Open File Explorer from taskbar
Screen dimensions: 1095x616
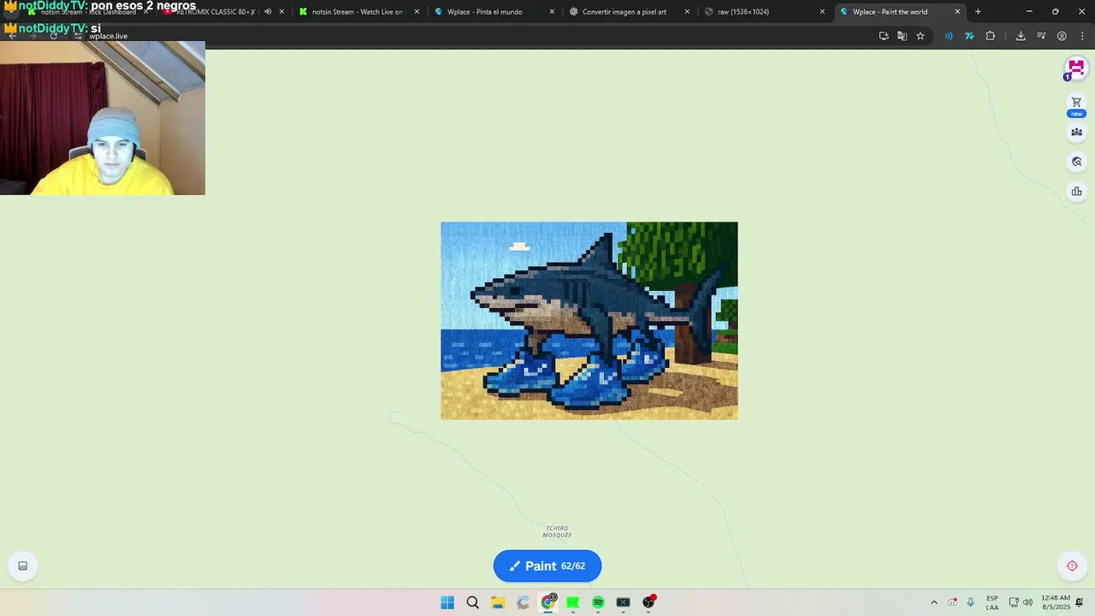click(x=498, y=602)
